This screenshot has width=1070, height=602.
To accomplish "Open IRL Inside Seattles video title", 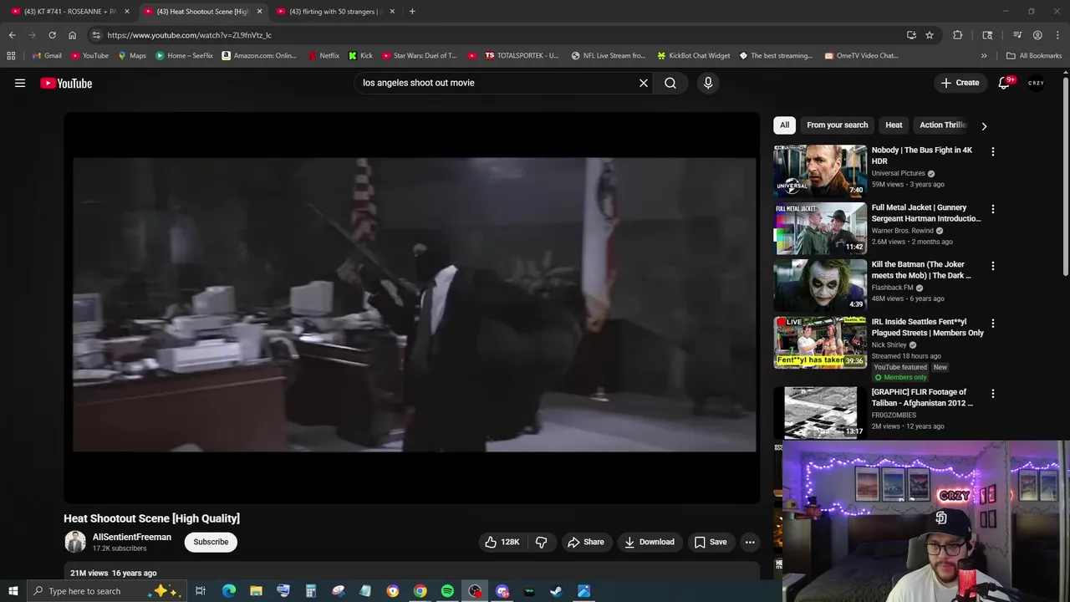I will point(927,327).
